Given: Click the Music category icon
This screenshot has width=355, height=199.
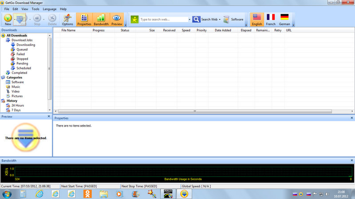Looking at the screenshot, I should click(x=8, y=87).
